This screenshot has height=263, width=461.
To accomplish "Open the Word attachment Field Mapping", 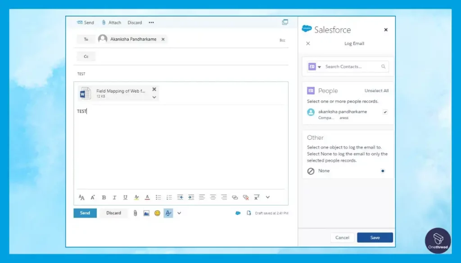I will click(118, 94).
